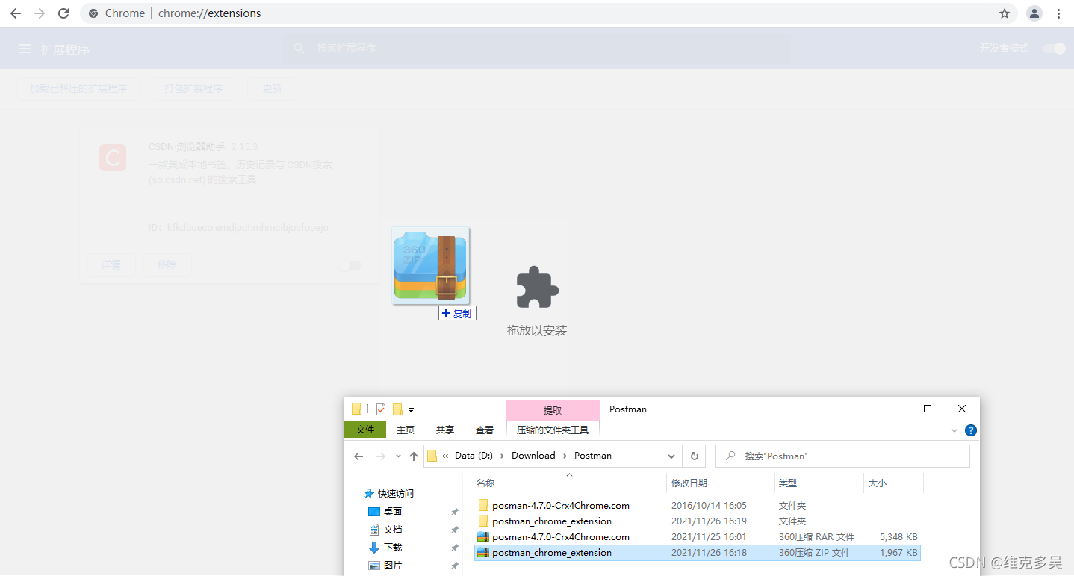Switch to the 主页 ribbon tab
This screenshot has height=576, width=1074.
click(406, 430)
